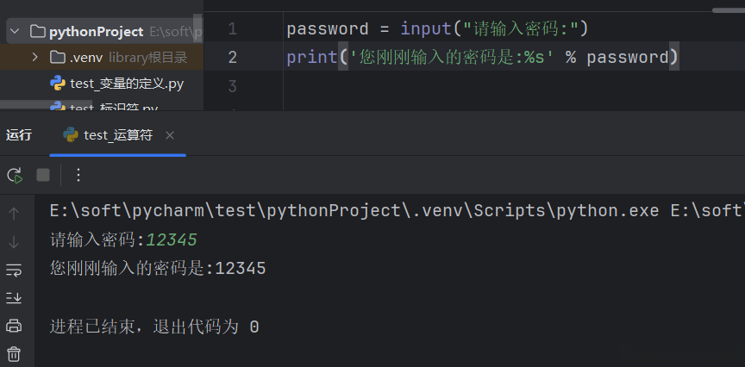Rerun the test_运算符 script
Screen dimensions: 745x367
click(x=15, y=175)
